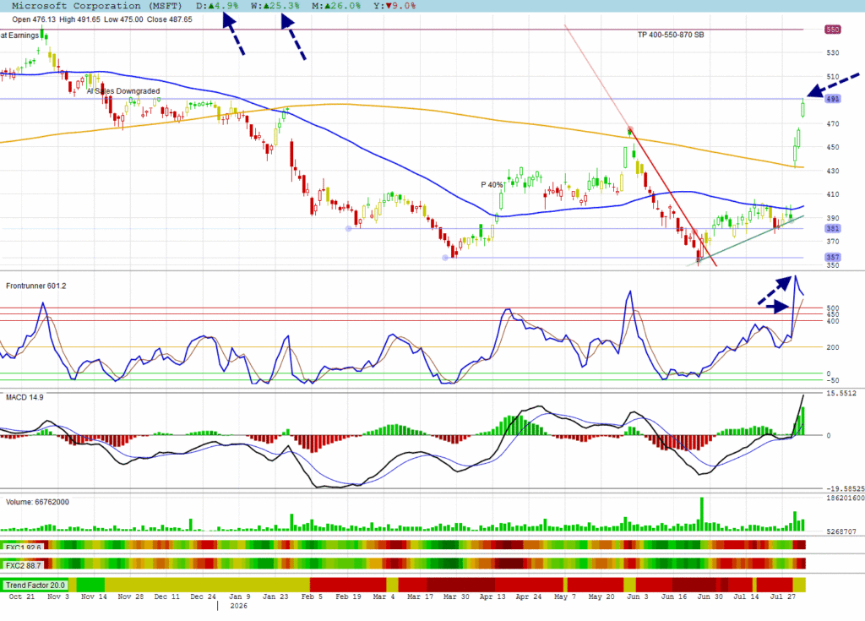865x621 pixels.
Task: Click the Trend Factor 20.0 label
Action: click(x=35, y=586)
